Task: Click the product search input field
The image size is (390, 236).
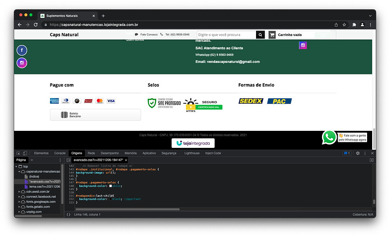Action: (x=226, y=34)
